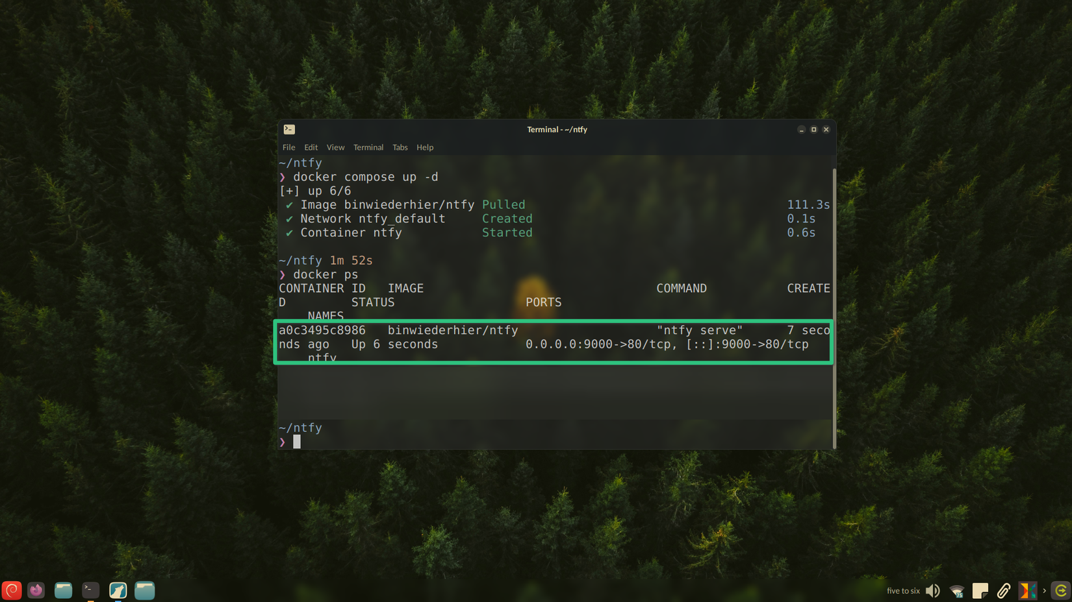1072x602 pixels.
Task: Click the multicolored K tray icon
Action: tap(1028, 590)
